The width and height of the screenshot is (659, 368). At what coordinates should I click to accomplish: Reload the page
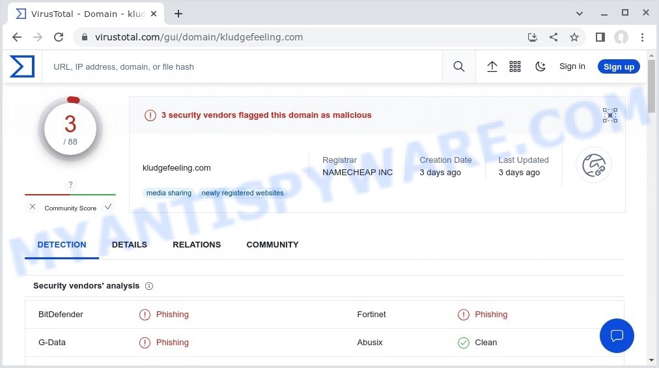59,37
